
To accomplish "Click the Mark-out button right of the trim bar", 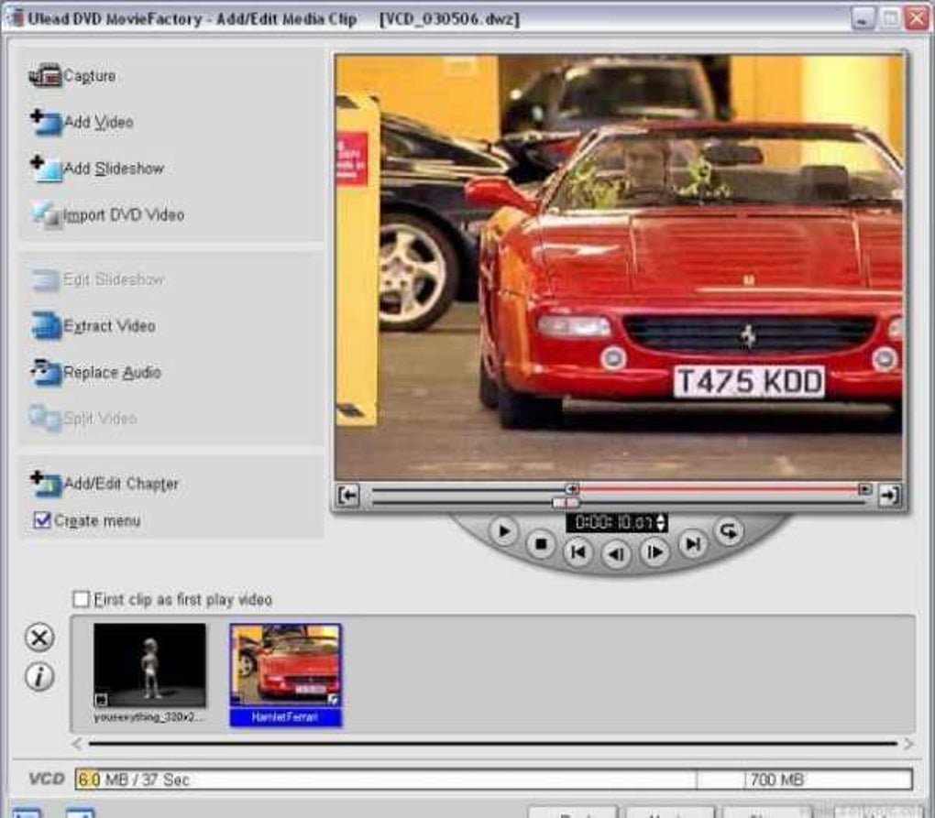I will pyautogui.click(x=889, y=495).
